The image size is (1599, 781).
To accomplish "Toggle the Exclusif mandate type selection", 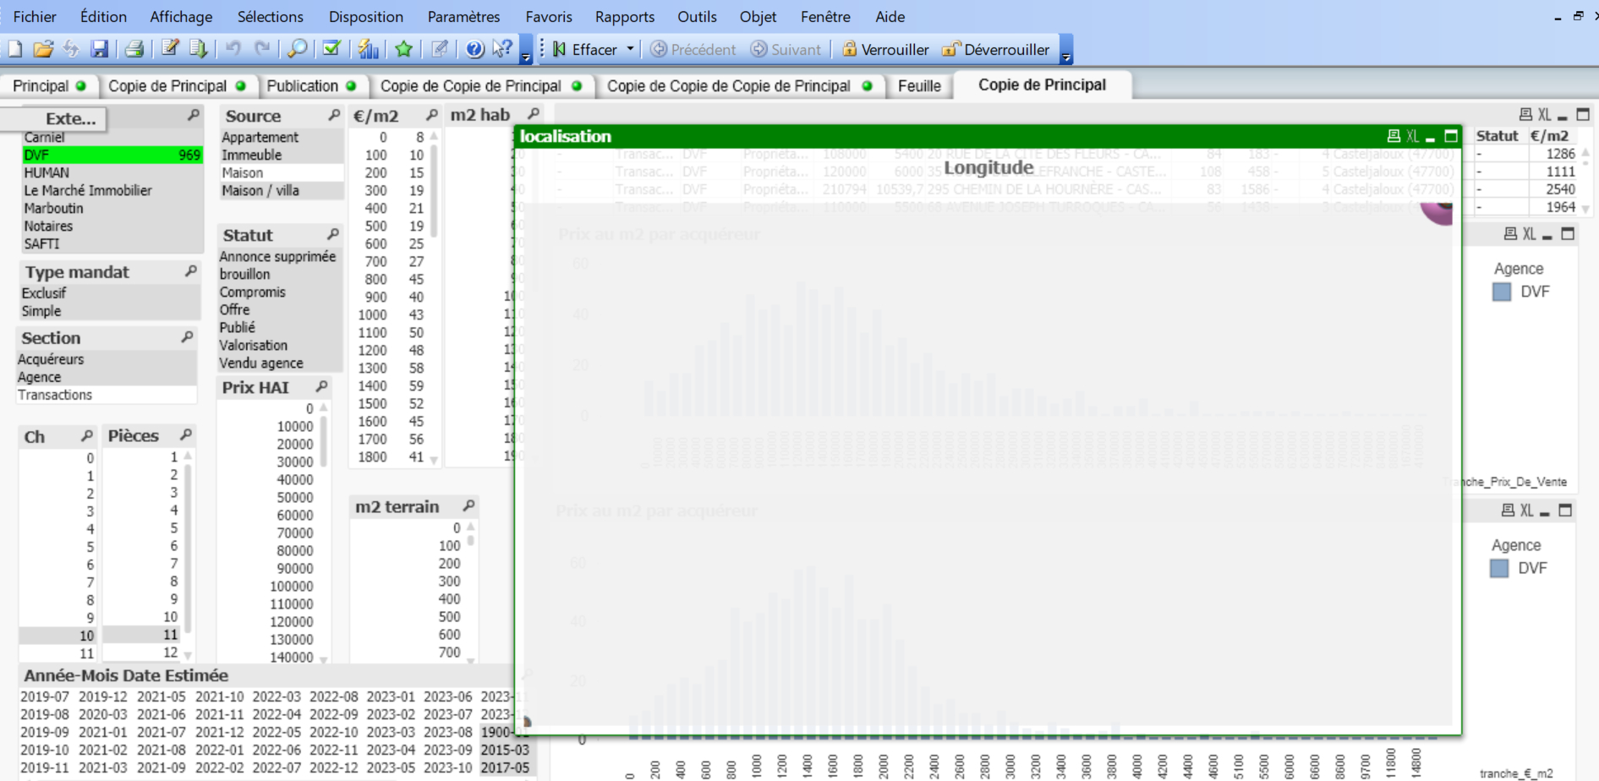I will coord(44,293).
